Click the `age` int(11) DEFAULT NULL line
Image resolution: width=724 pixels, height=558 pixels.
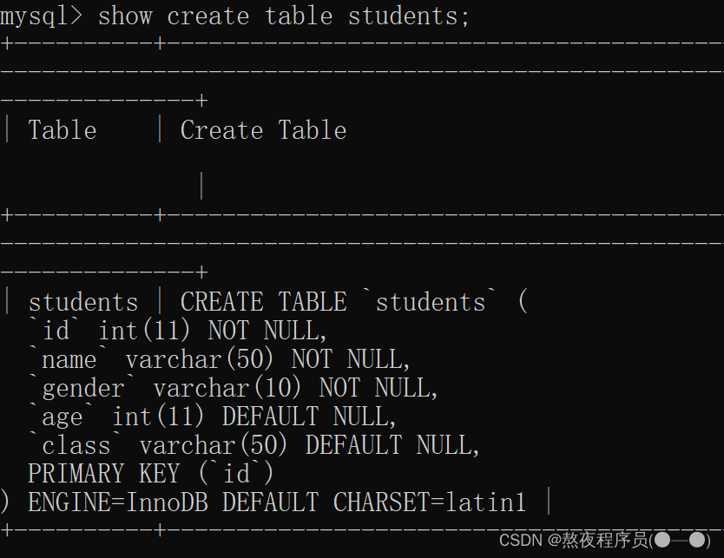click(213, 417)
